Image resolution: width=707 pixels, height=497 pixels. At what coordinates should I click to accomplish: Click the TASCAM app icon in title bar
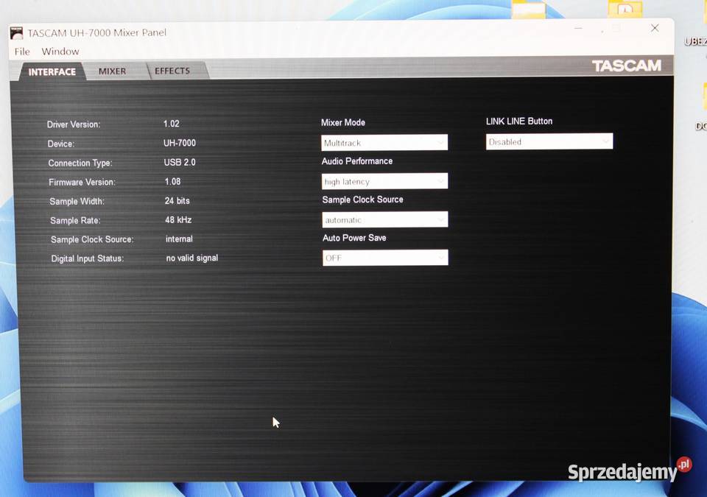(x=16, y=33)
